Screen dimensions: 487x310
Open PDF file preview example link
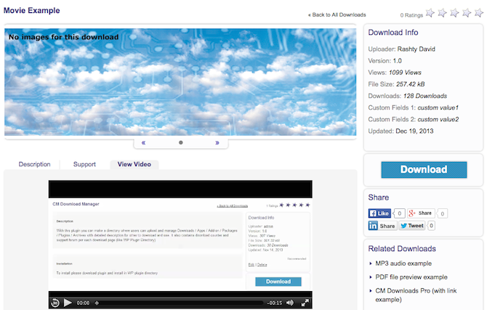(x=411, y=277)
